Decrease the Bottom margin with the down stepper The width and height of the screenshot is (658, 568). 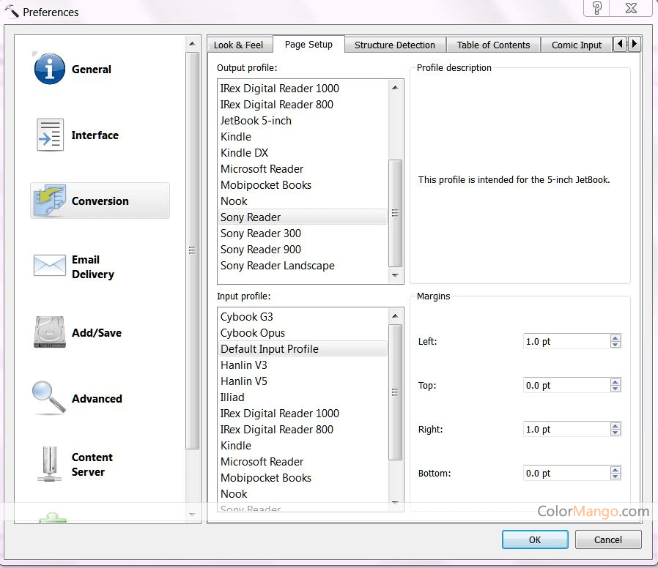pos(615,476)
